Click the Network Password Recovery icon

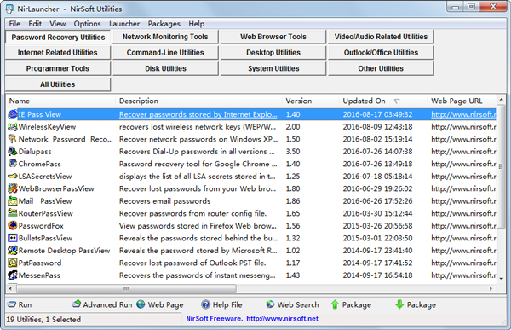(13, 139)
